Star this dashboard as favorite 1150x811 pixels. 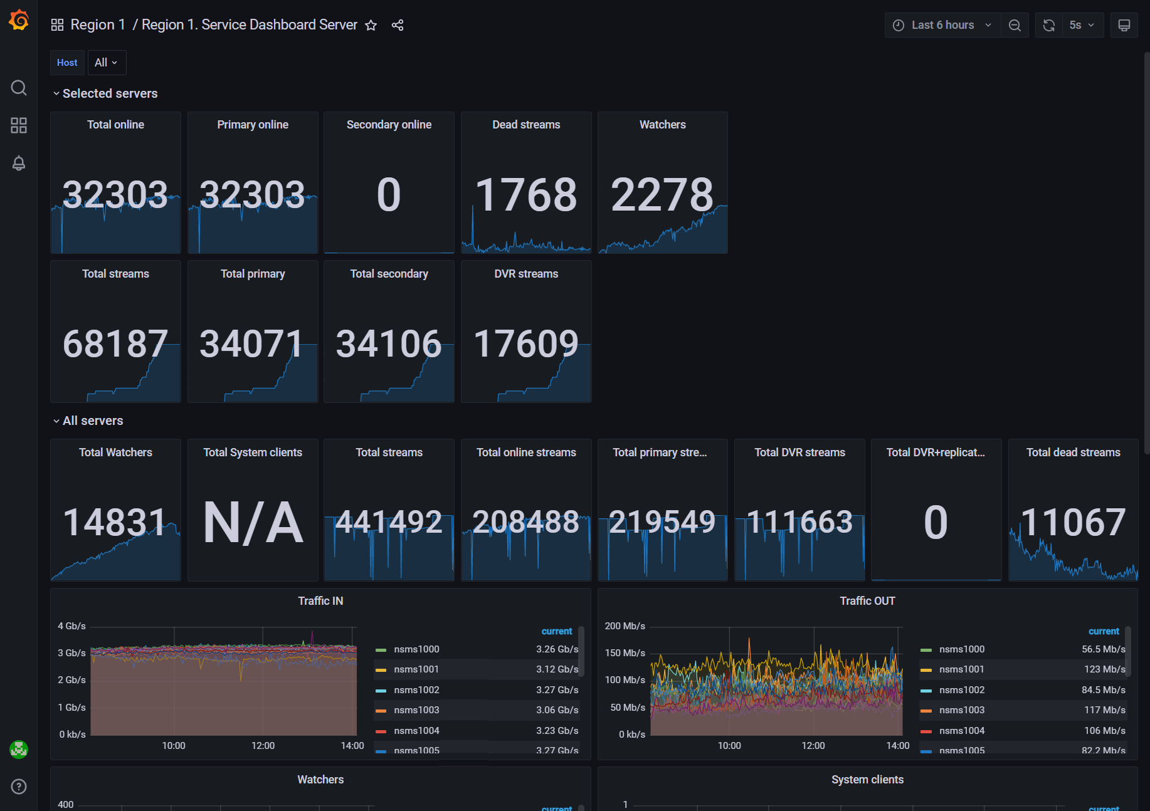pos(371,25)
